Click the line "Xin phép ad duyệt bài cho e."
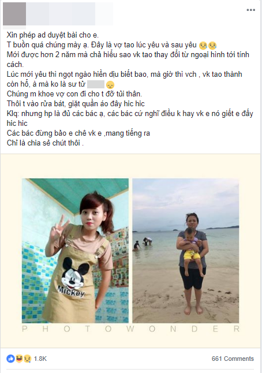 point(53,35)
